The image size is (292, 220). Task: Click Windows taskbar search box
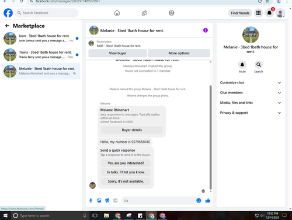[50, 215]
